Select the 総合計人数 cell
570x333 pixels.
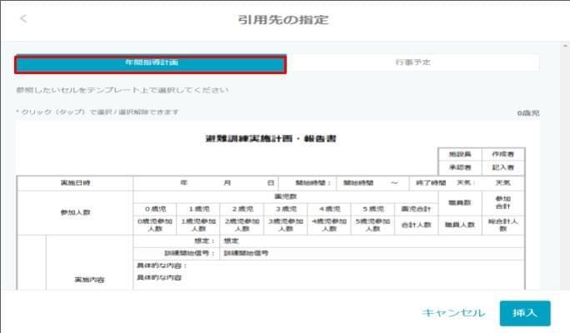[503, 224]
